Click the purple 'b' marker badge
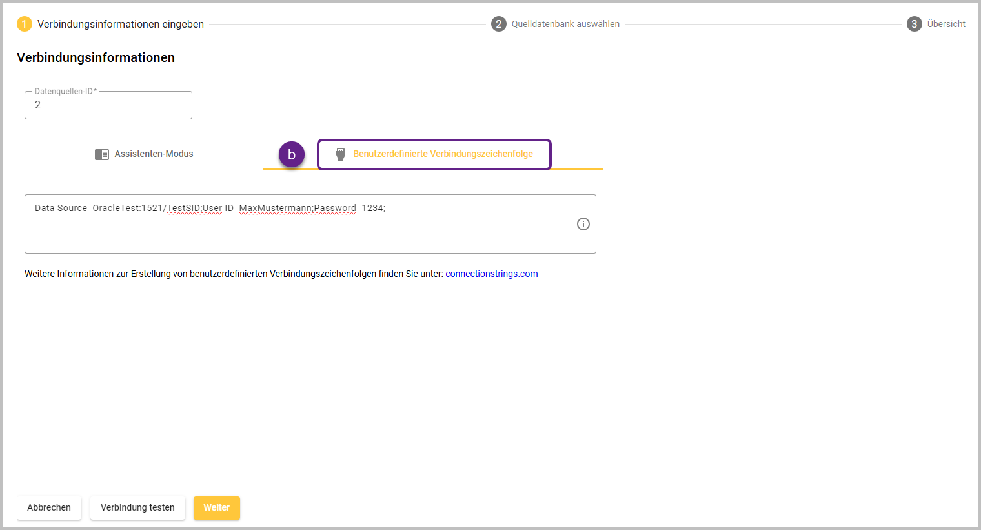The width and height of the screenshot is (981, 530). coord(292,155)
